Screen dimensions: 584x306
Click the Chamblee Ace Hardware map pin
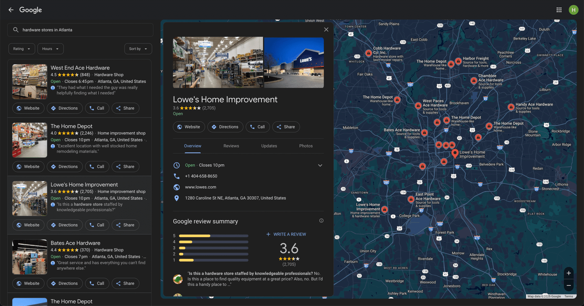(474, 81)
